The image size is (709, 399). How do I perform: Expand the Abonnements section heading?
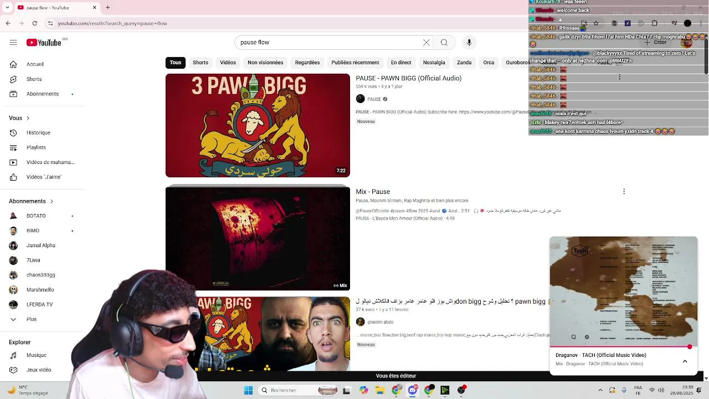[x=31, y=201]
